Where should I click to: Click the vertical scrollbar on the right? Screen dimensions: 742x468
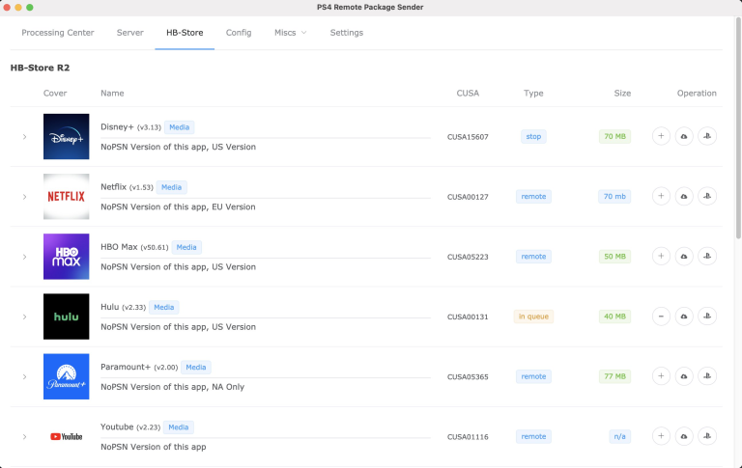pos(738,127)
